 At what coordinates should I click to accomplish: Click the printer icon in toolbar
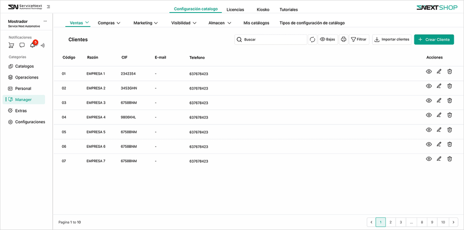click(343, 39)
